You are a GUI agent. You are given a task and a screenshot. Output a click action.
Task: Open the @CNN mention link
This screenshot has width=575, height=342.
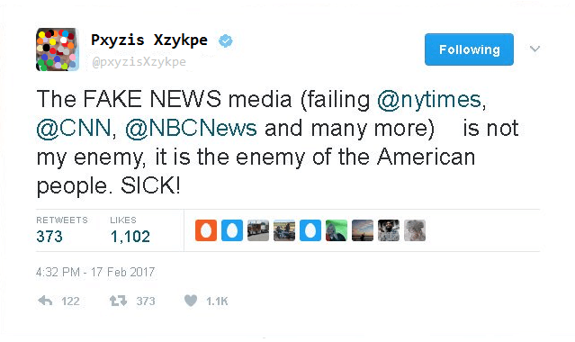(74, 129)
